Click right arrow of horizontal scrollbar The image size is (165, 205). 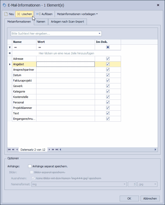156,150
